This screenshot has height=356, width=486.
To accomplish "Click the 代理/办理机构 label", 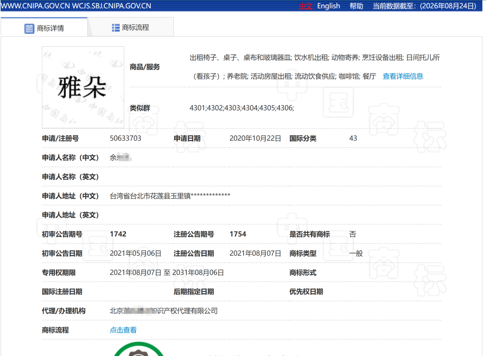I will [63, 311].
